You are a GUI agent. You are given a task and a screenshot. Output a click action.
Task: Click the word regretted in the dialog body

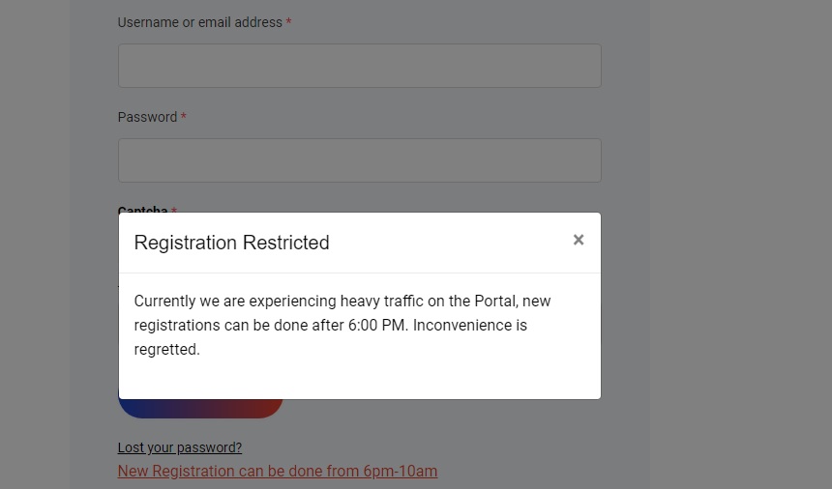click(x=166, y=350)
